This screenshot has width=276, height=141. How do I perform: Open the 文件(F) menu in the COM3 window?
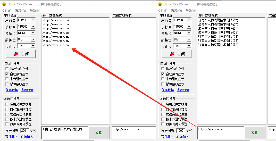point(7,11)
